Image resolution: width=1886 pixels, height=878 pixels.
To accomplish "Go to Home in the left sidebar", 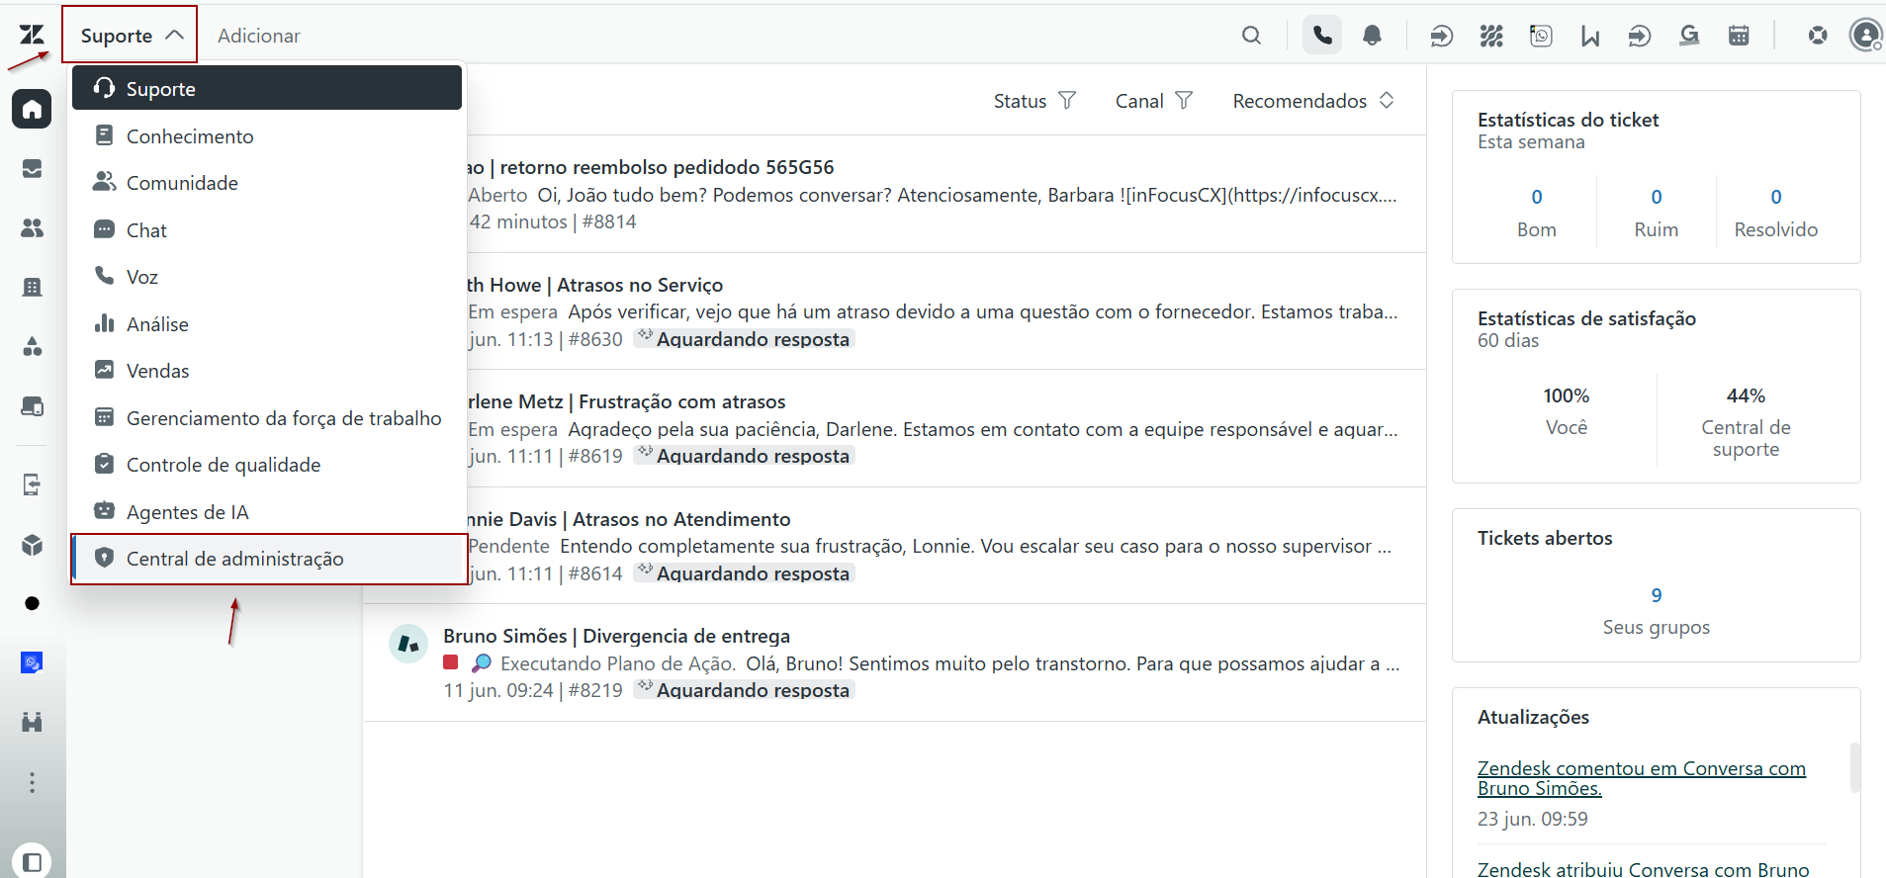I will click(x=32, y=109).
